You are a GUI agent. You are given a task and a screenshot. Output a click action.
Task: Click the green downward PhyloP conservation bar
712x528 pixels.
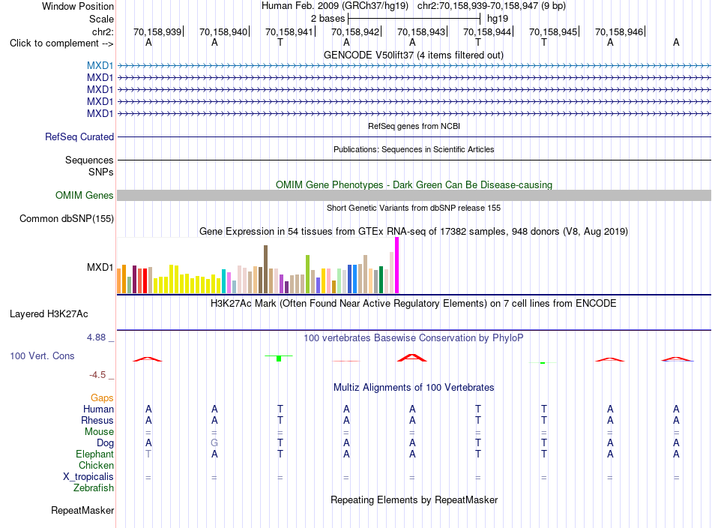tap(279, 358)
